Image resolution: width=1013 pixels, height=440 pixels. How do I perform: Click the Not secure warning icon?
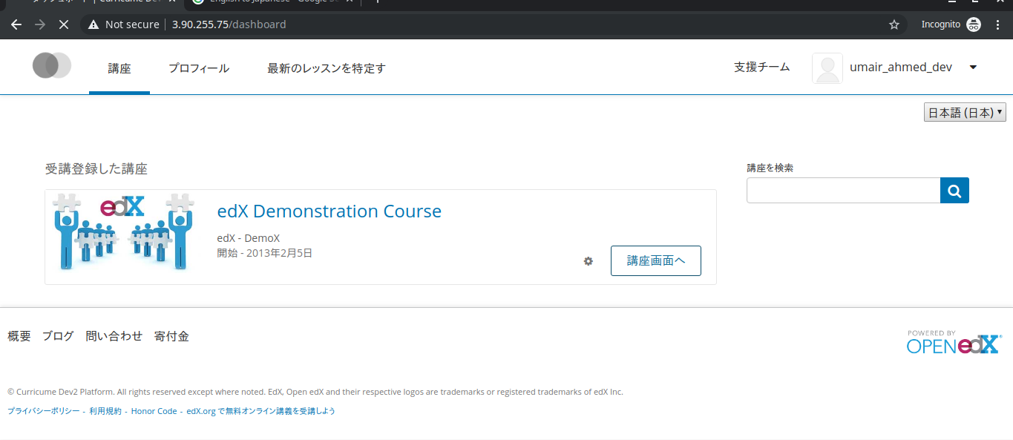[93, 24]
